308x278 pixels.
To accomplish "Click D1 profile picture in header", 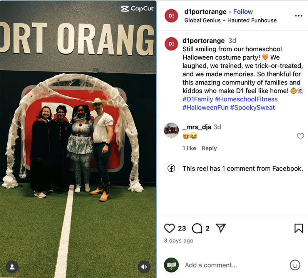I will [x=171, y=16].
